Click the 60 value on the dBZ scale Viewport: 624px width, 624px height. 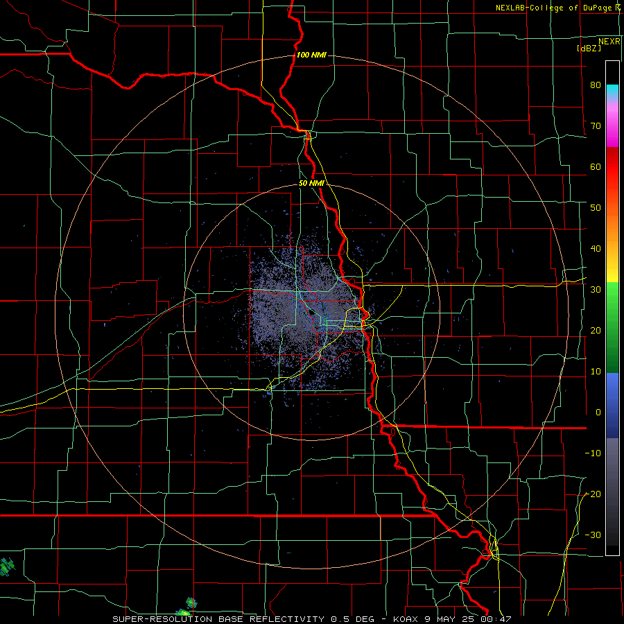596,166
